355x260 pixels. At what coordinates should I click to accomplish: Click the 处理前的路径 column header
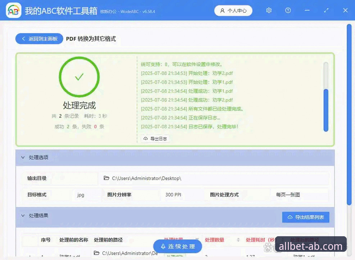click(x=108, y=240)
